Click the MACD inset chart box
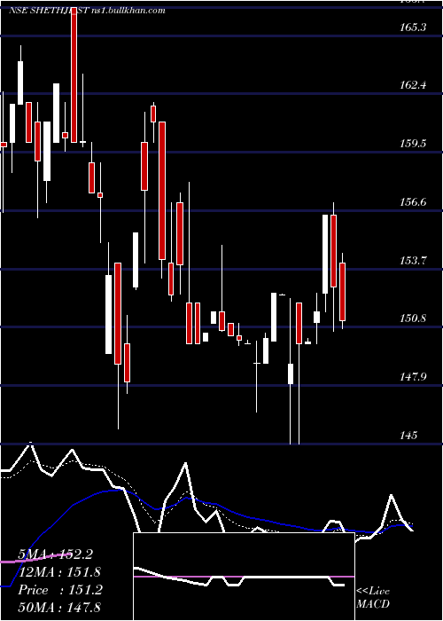Screen dimensions: 443x621 click(244, 577)
